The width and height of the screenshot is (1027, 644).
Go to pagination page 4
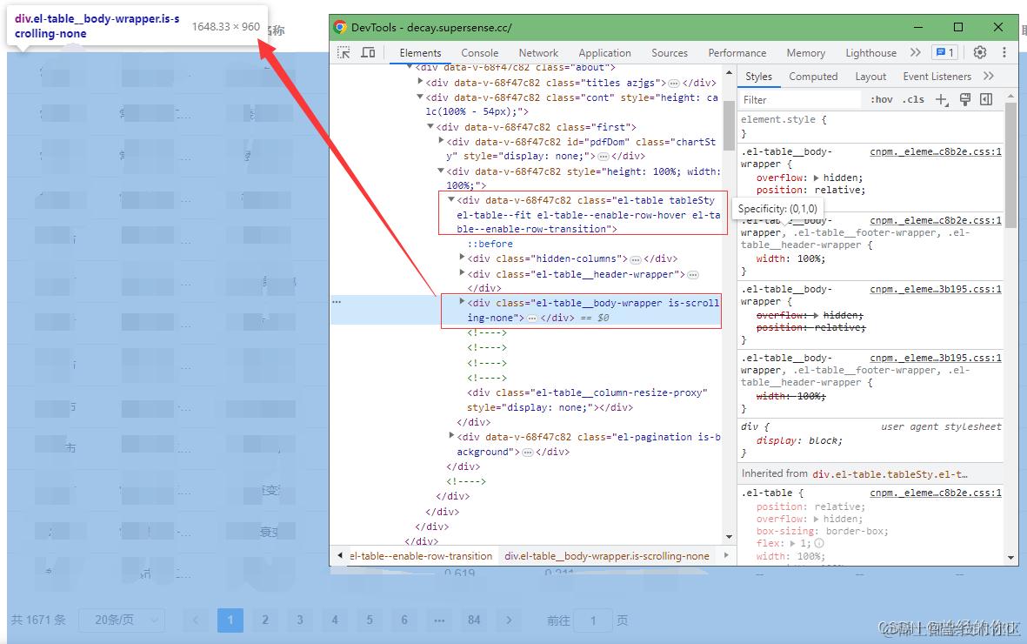pos(335,620)
